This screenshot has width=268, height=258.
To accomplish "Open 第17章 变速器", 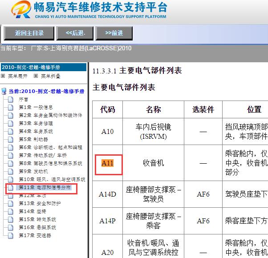I will point(35,236).
